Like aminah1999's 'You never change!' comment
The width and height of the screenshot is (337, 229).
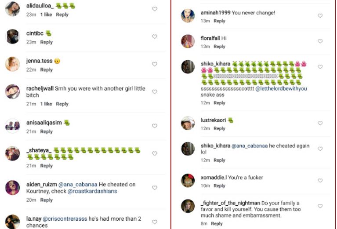click(x=320, y=16)
